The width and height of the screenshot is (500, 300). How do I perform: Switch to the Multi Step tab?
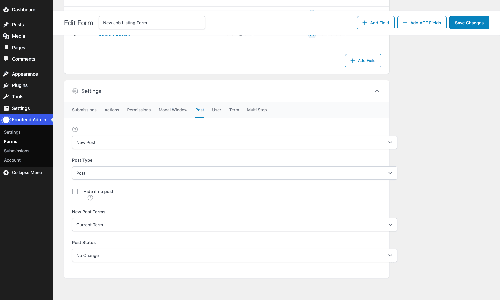pyautogui.click(x=257, y=110)
